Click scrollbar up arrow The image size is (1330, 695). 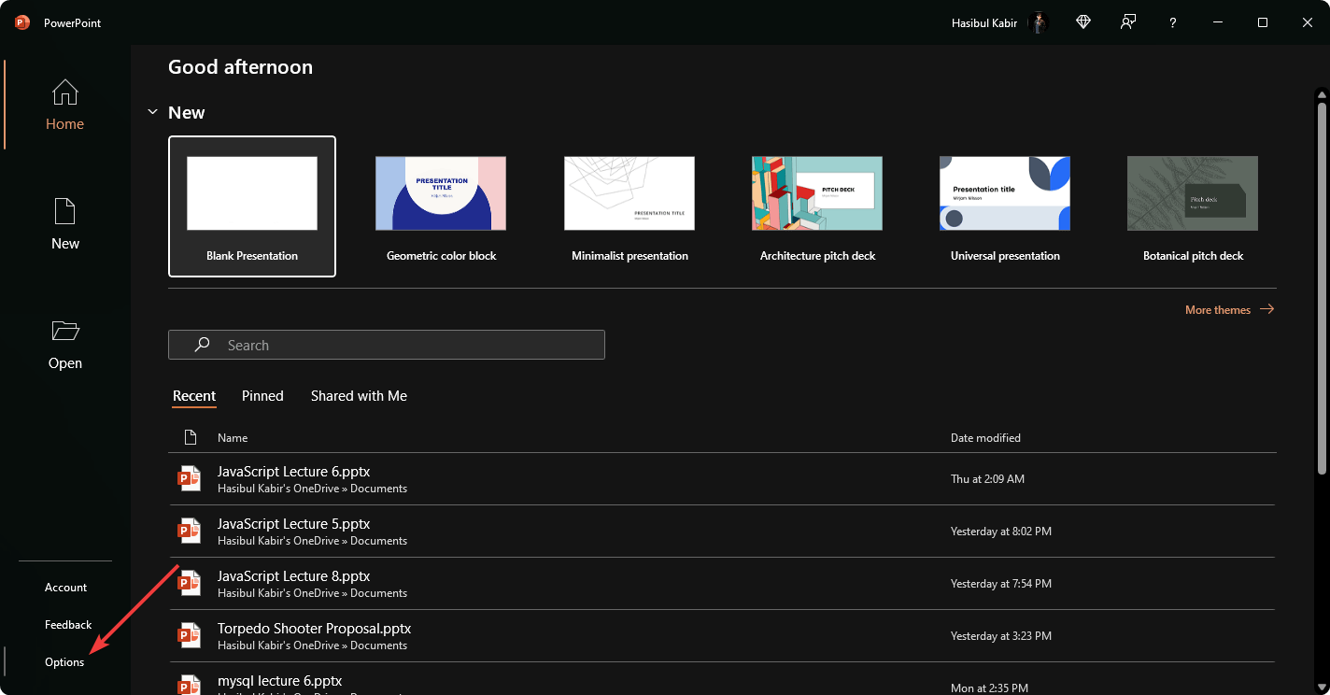click(1322, 93)
